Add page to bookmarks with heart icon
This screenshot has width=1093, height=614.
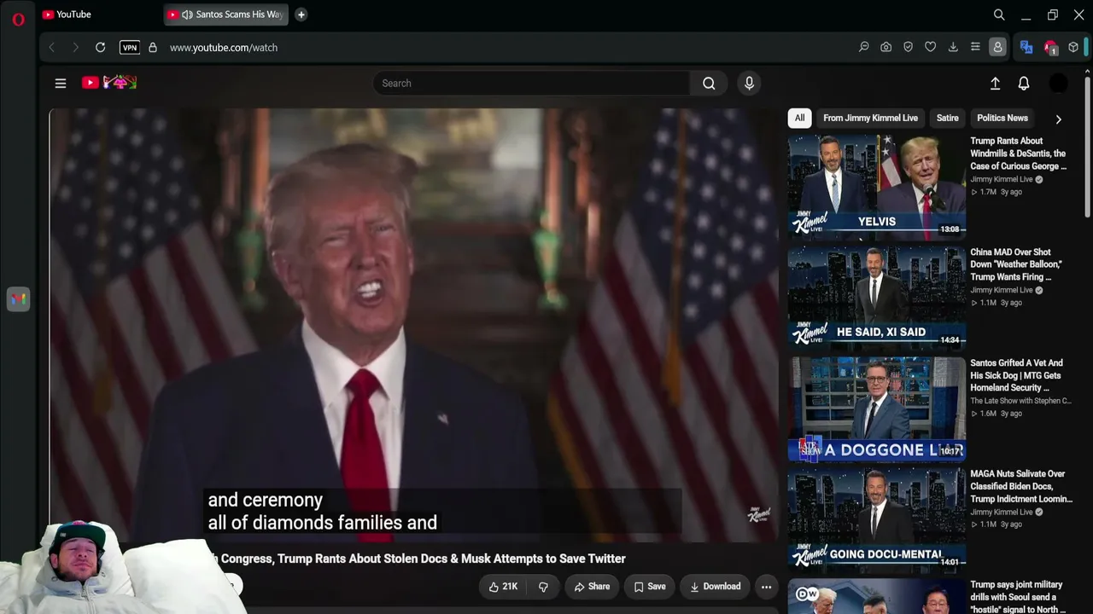point(931,48)
